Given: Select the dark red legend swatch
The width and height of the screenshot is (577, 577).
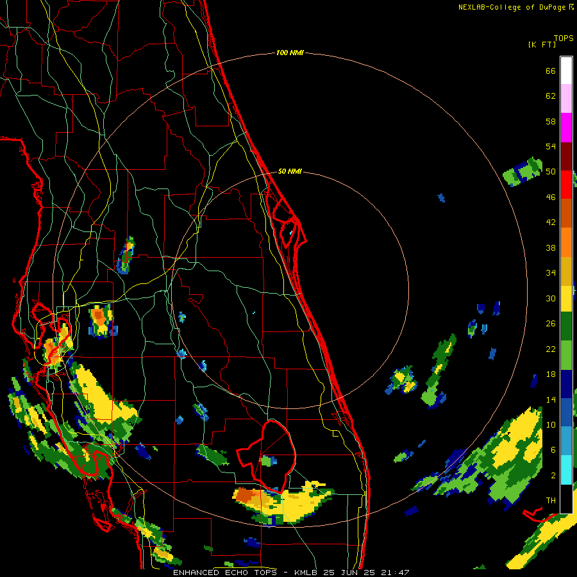Looking at the screenshot, I should 566,156.
